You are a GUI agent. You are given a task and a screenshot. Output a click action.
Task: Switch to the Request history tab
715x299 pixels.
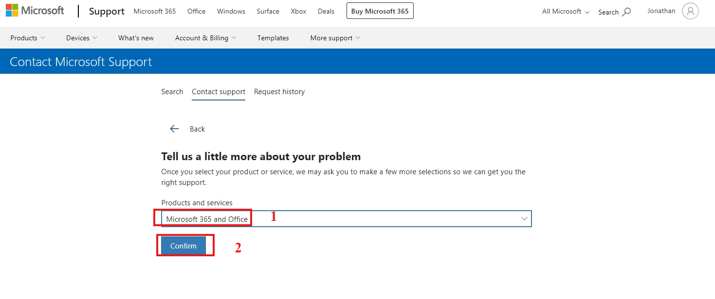point(279,92)
